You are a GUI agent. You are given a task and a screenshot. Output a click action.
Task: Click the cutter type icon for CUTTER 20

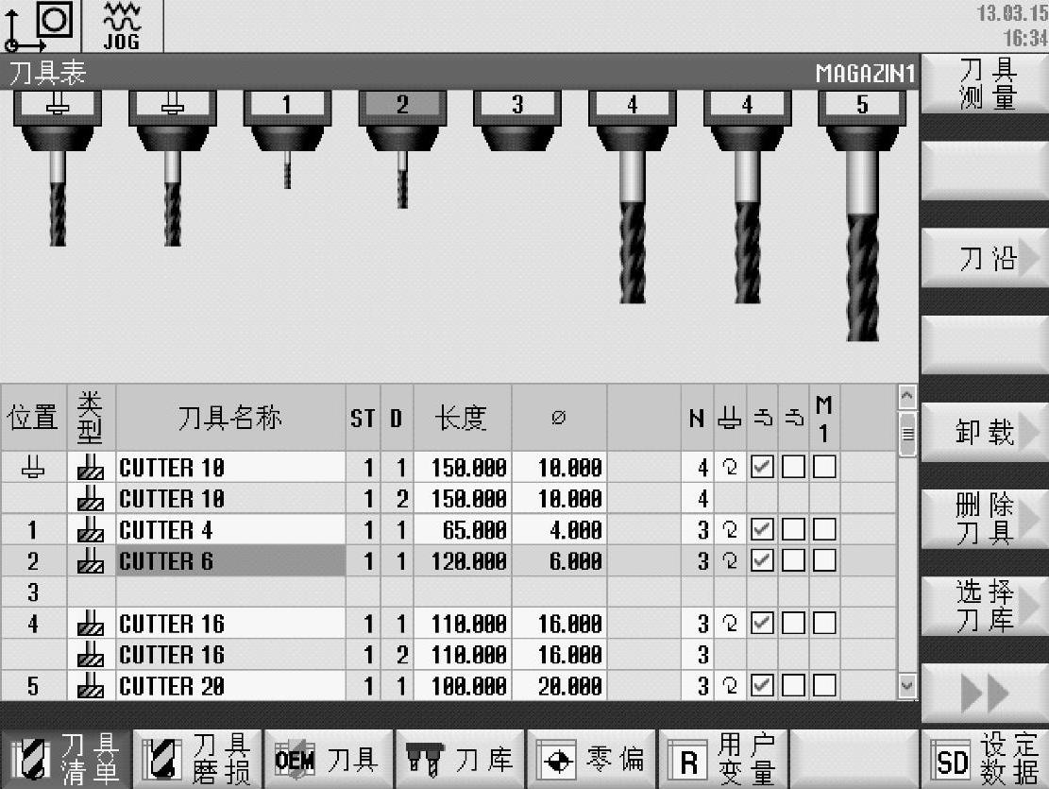(91, 686)
